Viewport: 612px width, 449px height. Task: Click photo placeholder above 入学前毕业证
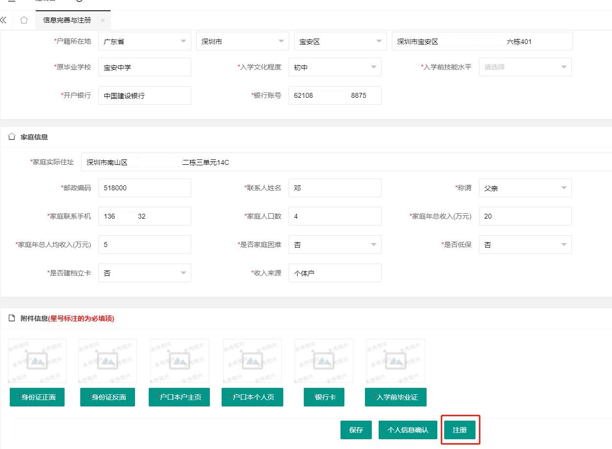point(396,361)
